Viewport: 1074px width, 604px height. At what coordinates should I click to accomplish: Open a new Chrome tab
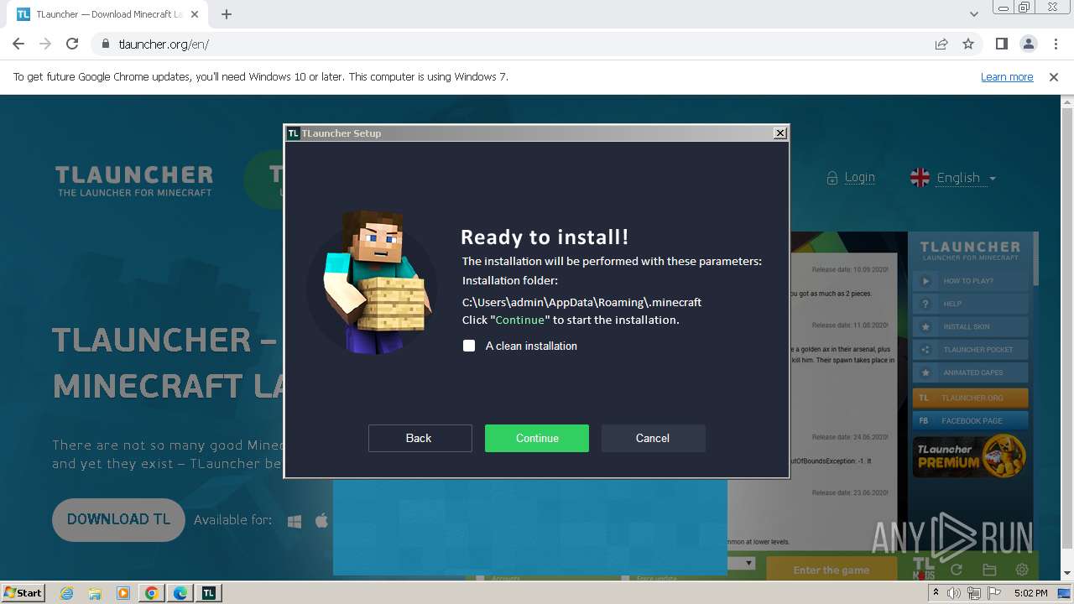227,14
